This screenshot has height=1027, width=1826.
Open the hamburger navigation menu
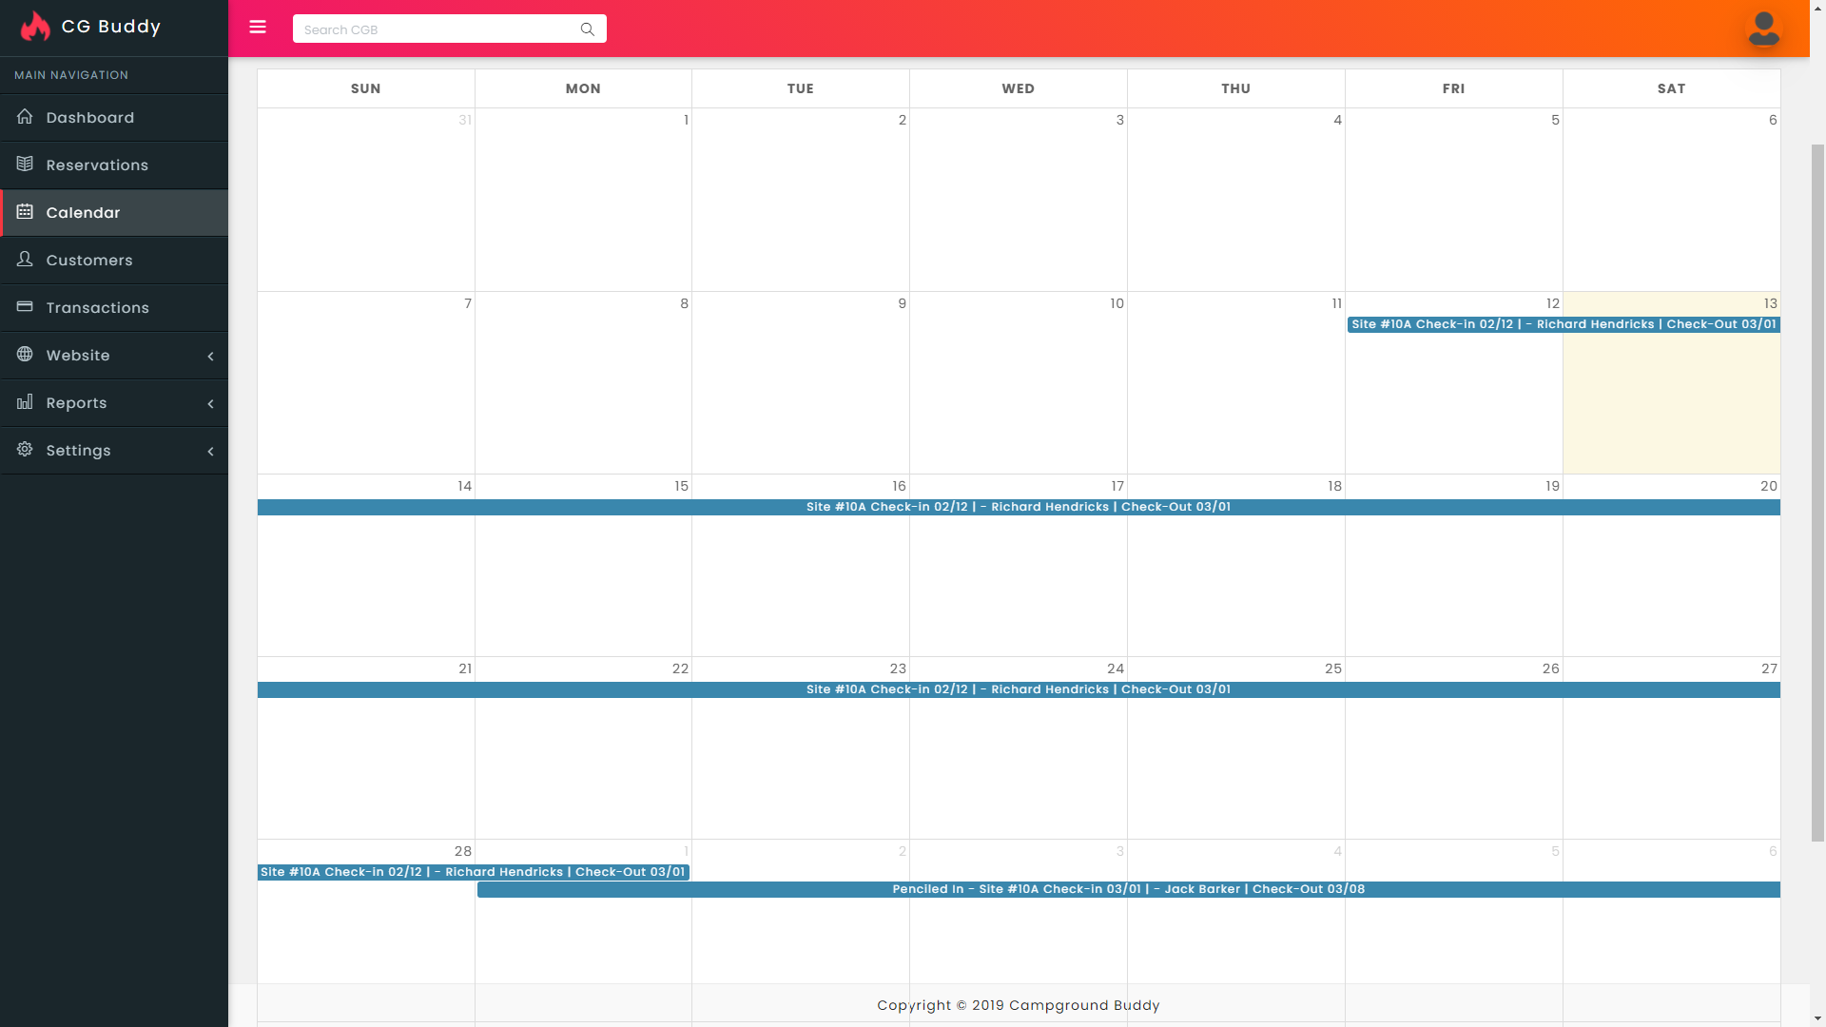pos(258,27)
